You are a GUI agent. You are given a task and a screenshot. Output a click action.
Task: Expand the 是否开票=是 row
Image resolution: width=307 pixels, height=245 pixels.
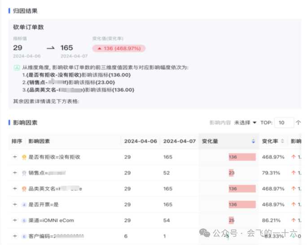coord(15,204)
